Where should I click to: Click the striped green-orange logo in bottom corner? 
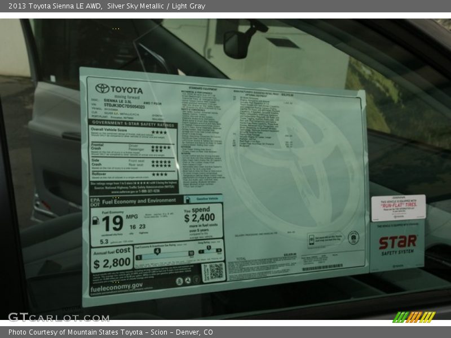pyautogui.click(x=414, y=317)
